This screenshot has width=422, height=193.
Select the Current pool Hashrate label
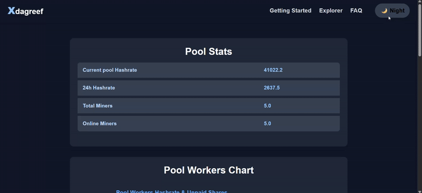[110, 70]
